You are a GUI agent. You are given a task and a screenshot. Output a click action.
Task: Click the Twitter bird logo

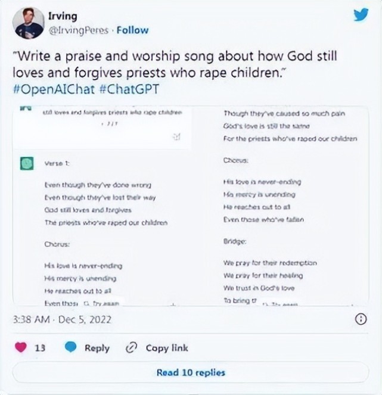(361, 15)
